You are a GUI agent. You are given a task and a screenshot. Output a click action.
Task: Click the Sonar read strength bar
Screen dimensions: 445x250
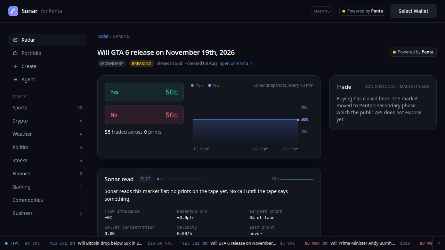pyautogui.click(x=186, y=179)
